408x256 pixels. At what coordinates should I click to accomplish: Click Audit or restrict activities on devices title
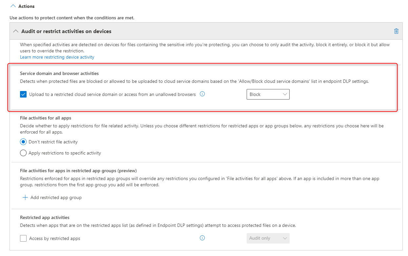[x=66, y=31]
